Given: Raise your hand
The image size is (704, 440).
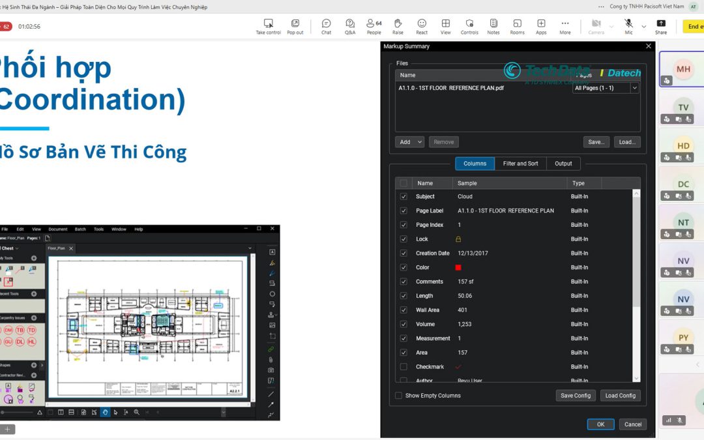Looking at the screenshot, I should click(398, 27).
